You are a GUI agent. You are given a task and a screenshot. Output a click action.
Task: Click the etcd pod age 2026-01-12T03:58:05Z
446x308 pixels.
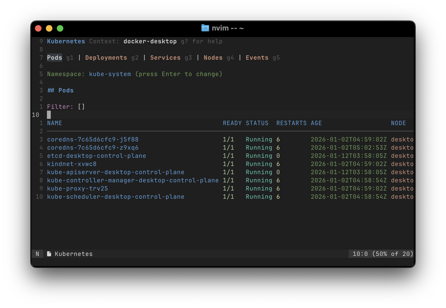point(349,156)
